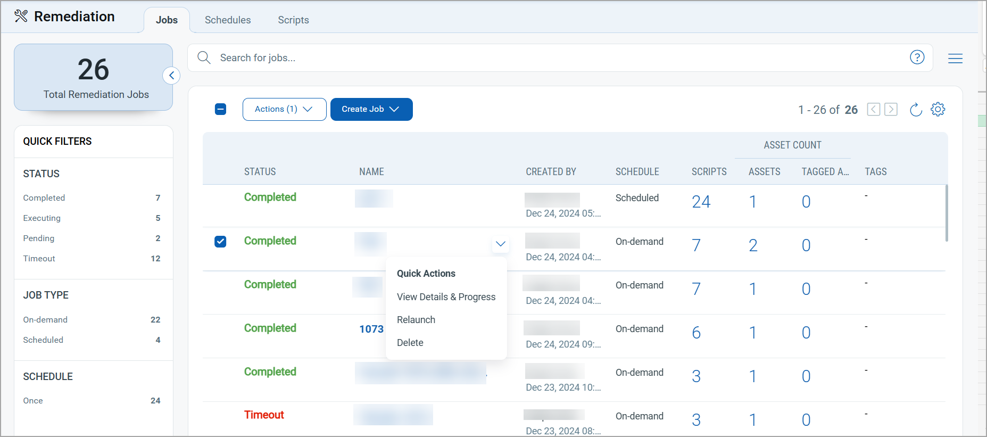
Task: Open job named 1073
Action: click(x=371, y=329)
